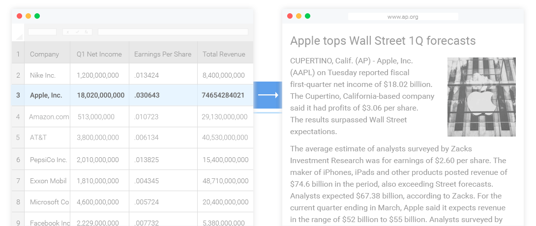Close the spreadsheet window with red button
The width and height of the screenshot is (536, 226).
(19, 16)
